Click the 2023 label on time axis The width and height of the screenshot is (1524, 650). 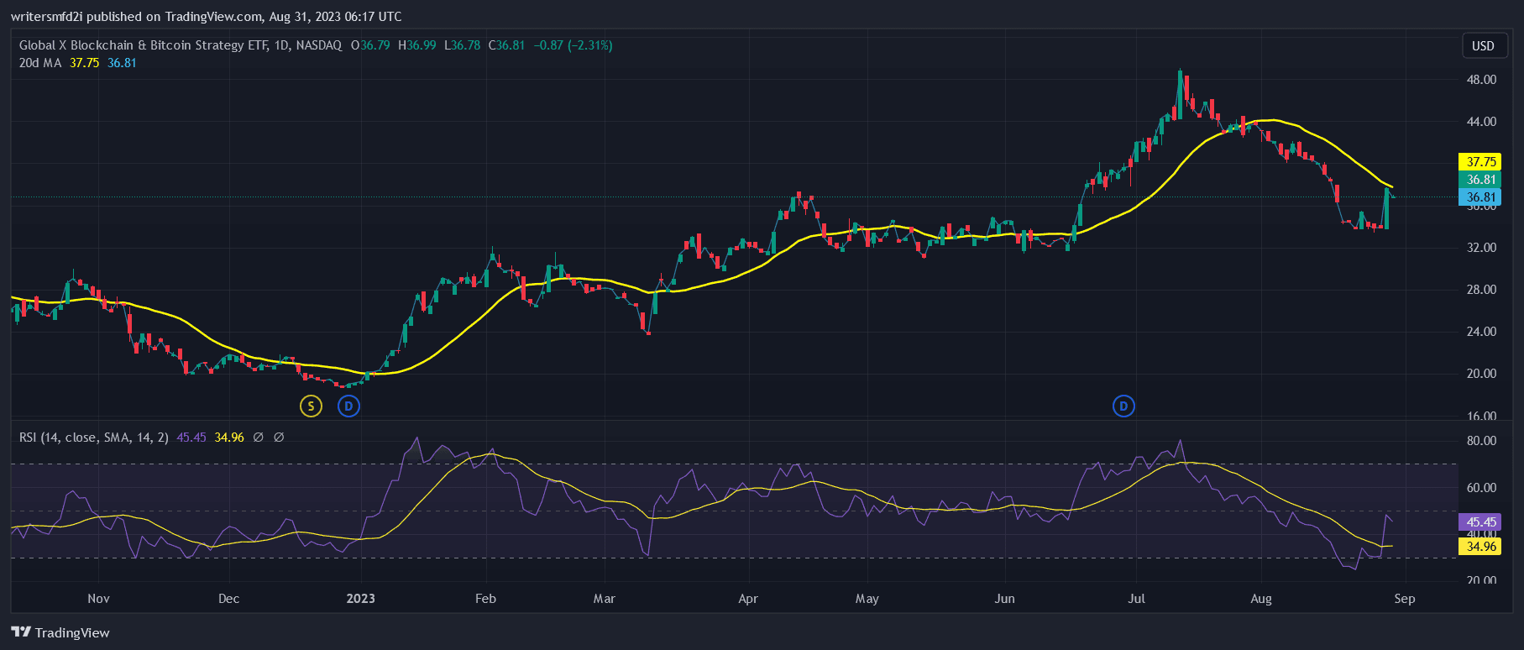[361, 599]
